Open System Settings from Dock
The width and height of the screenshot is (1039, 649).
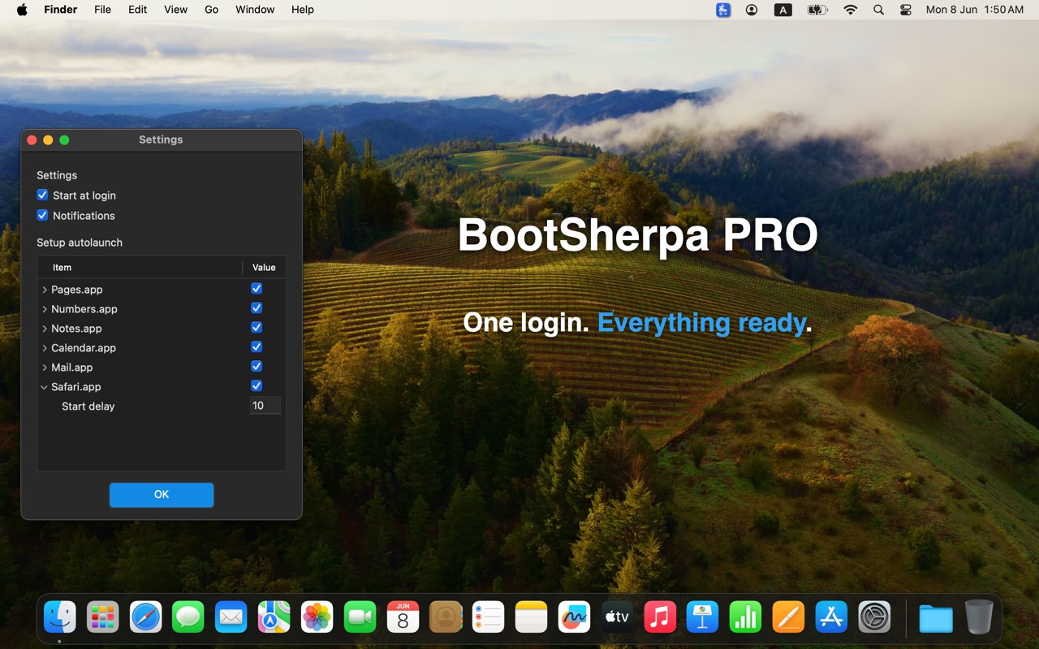click(874, 617)
